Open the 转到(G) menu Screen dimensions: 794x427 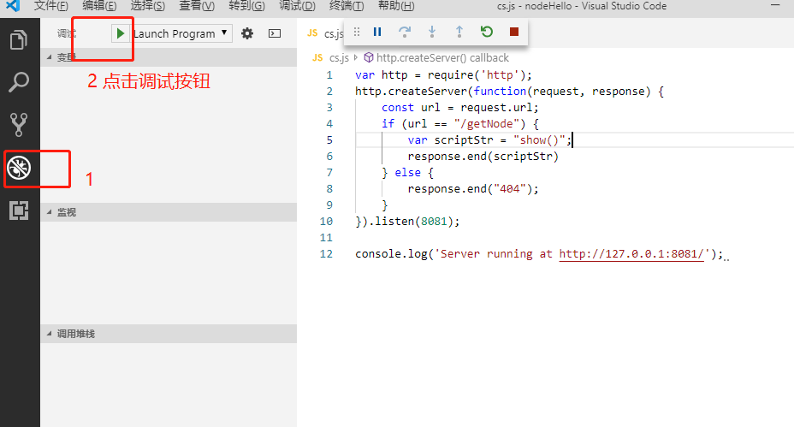click(x=246, y=6)
